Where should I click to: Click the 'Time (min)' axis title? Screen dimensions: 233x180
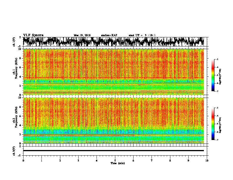click(118, 163)
